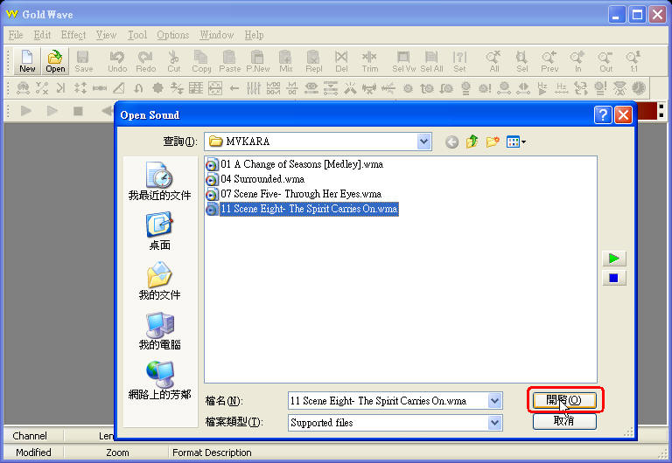672x463 pixels.
Task: Select 01 A Change of Seasons [Medley].wma
Action: 297,164
